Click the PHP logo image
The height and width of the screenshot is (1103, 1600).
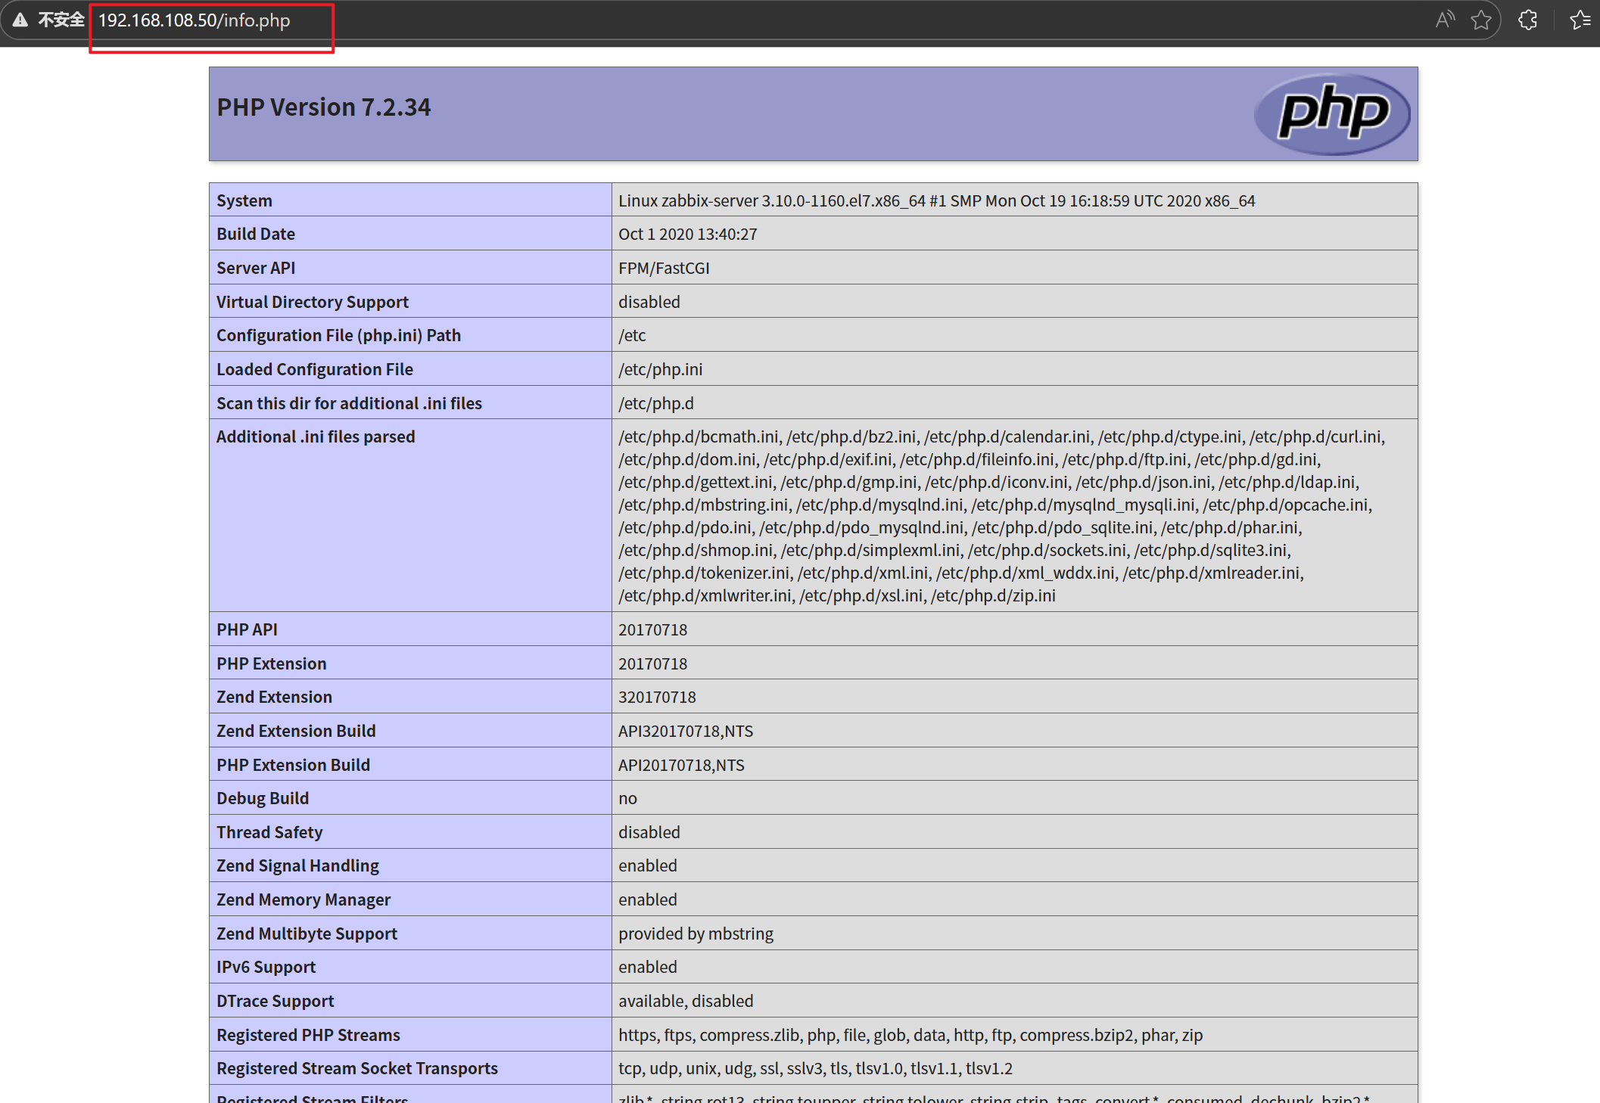(1333, 114)
